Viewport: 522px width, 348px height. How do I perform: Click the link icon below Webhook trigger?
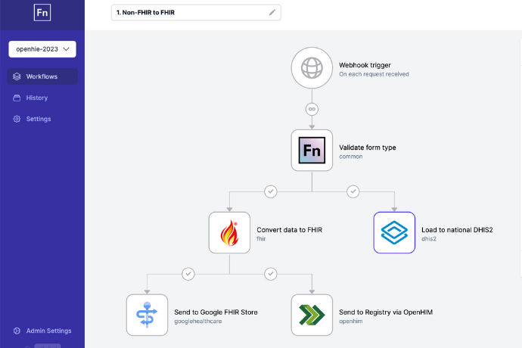[312, 109]
